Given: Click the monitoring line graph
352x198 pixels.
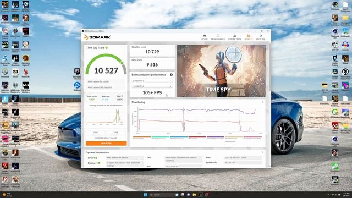Looking at the screenshot, I should pos(197,120).
